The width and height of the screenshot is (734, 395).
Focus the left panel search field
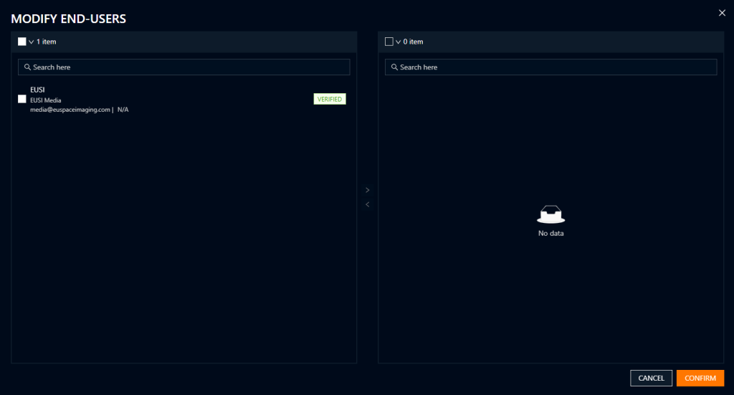point(186,67)
